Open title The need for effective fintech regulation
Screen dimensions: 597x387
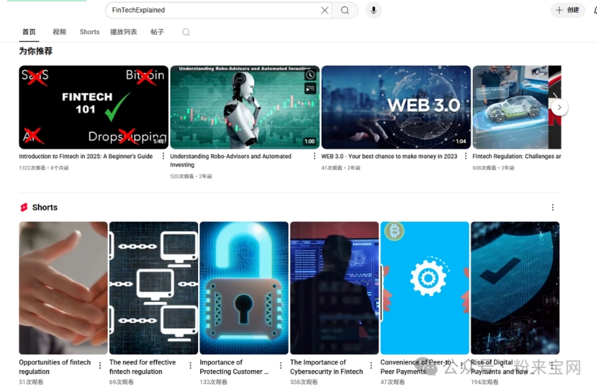pyautogui.click(x=143, y=367)
